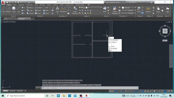Activate the Scale command
The width and height of the screenshot is (174, 98).
point(38,13)
